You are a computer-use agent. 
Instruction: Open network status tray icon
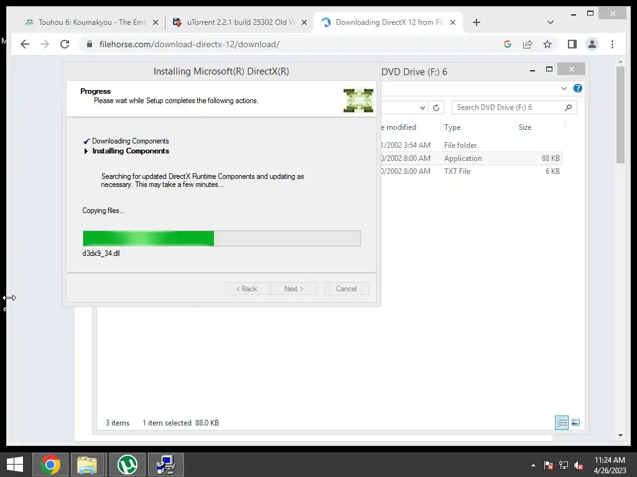pyautogui.click(x=564, y=465)
